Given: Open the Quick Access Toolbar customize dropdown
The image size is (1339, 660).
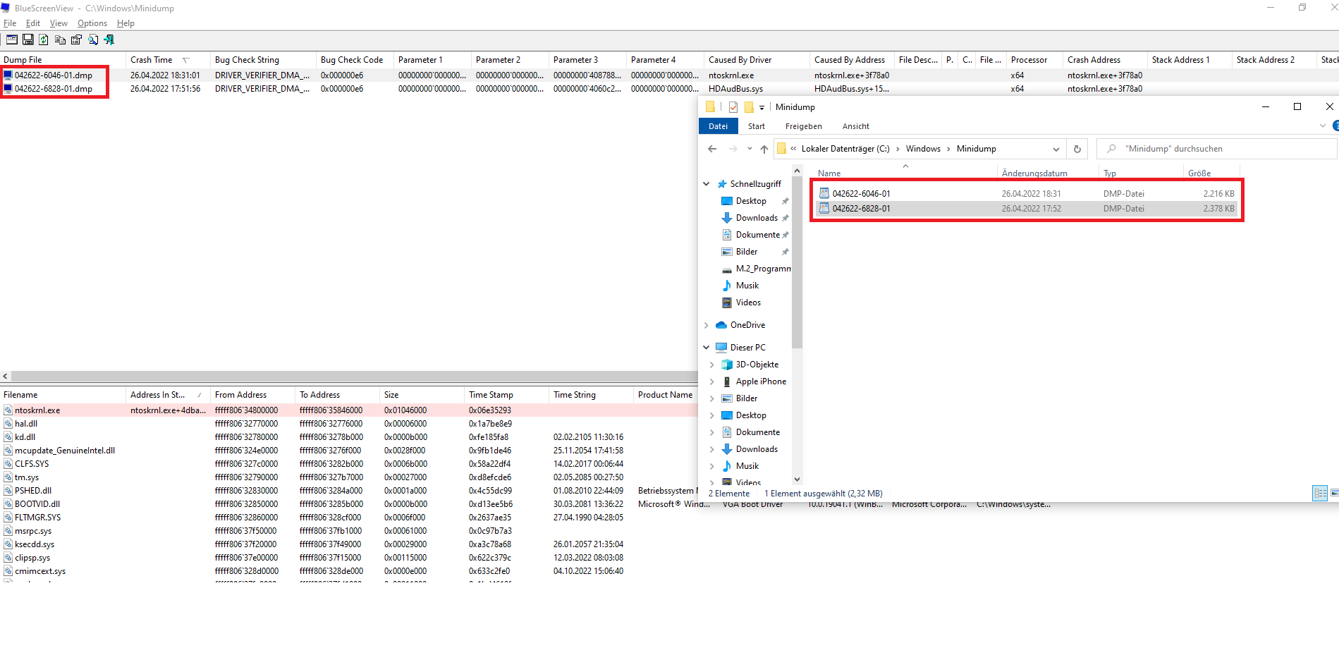Looking at the screenshot, I should point(762,108).
